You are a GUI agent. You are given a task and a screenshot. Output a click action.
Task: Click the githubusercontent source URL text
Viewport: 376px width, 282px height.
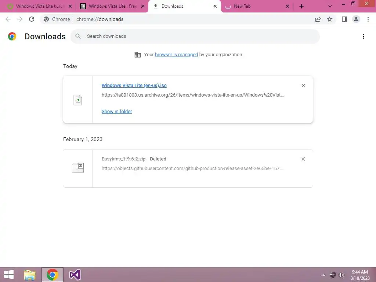tap(192, 168)
